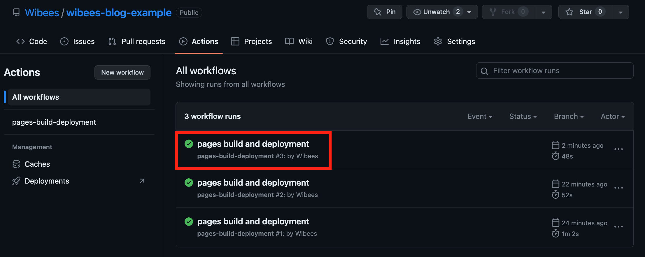Click the star count 0 badge

[x=600, y=12]
